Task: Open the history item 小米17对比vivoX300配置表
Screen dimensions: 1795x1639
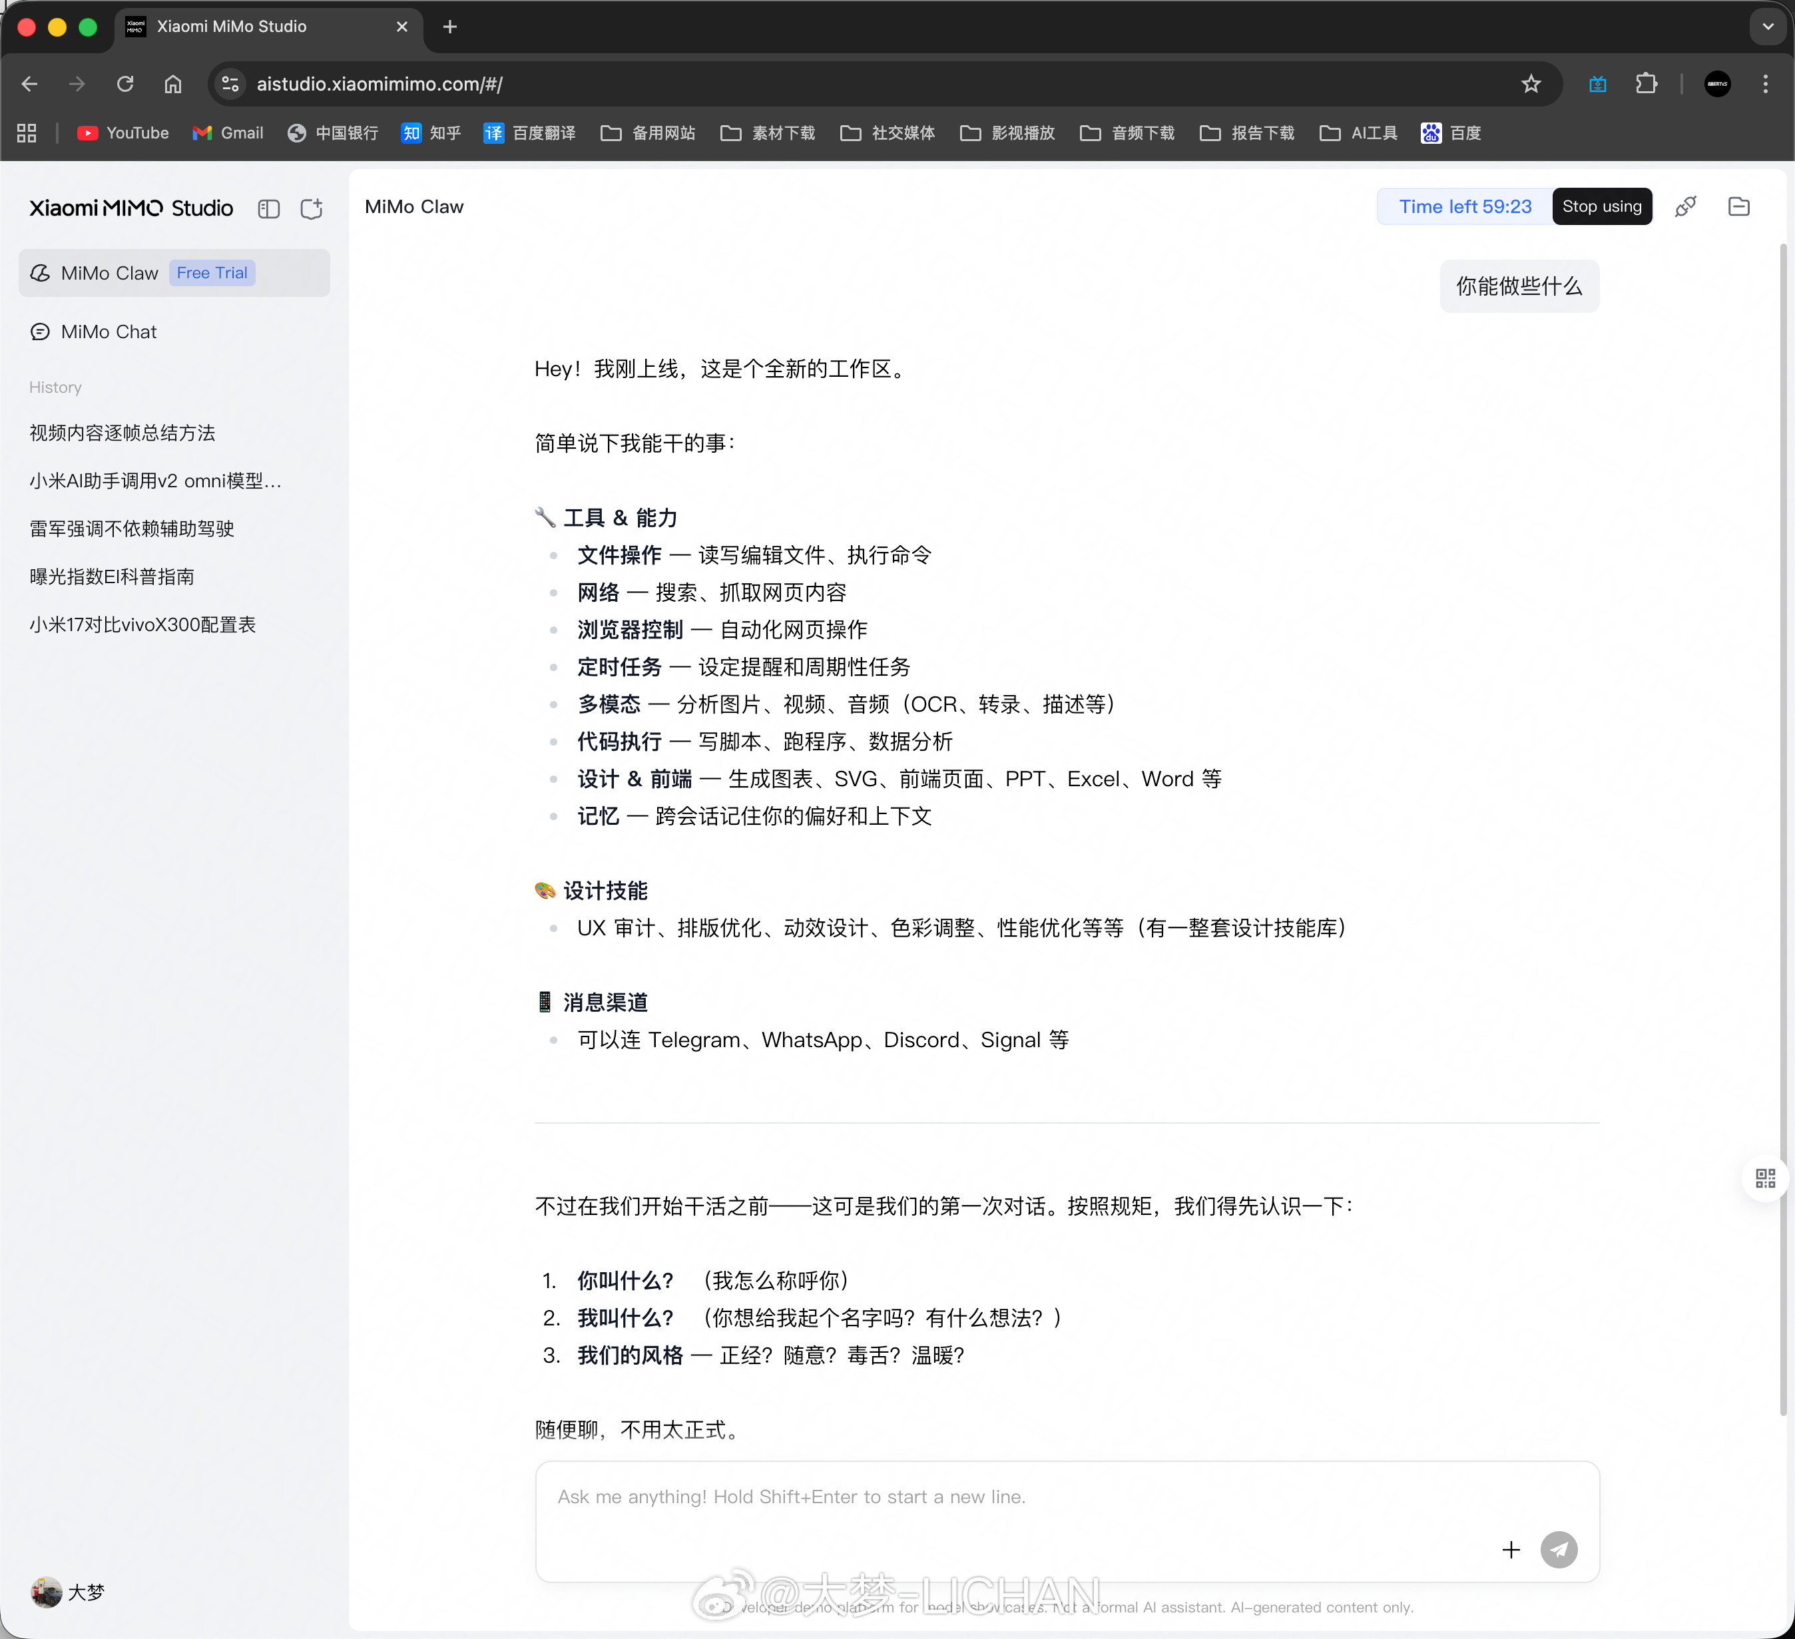Action: (142, 624)
